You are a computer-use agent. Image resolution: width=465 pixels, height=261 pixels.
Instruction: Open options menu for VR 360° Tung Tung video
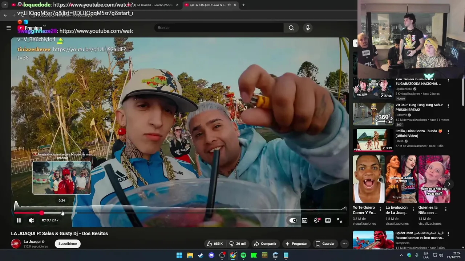tap(448, 105)
